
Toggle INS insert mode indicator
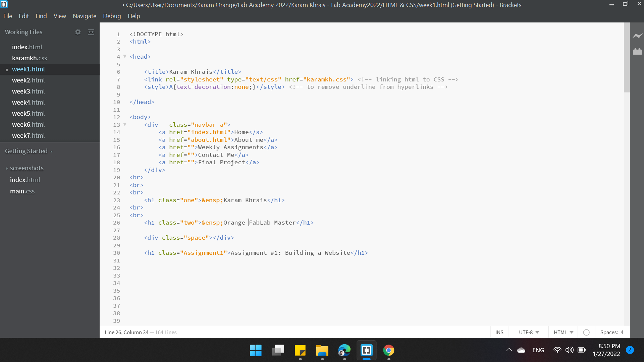click(x=499, y=332)
